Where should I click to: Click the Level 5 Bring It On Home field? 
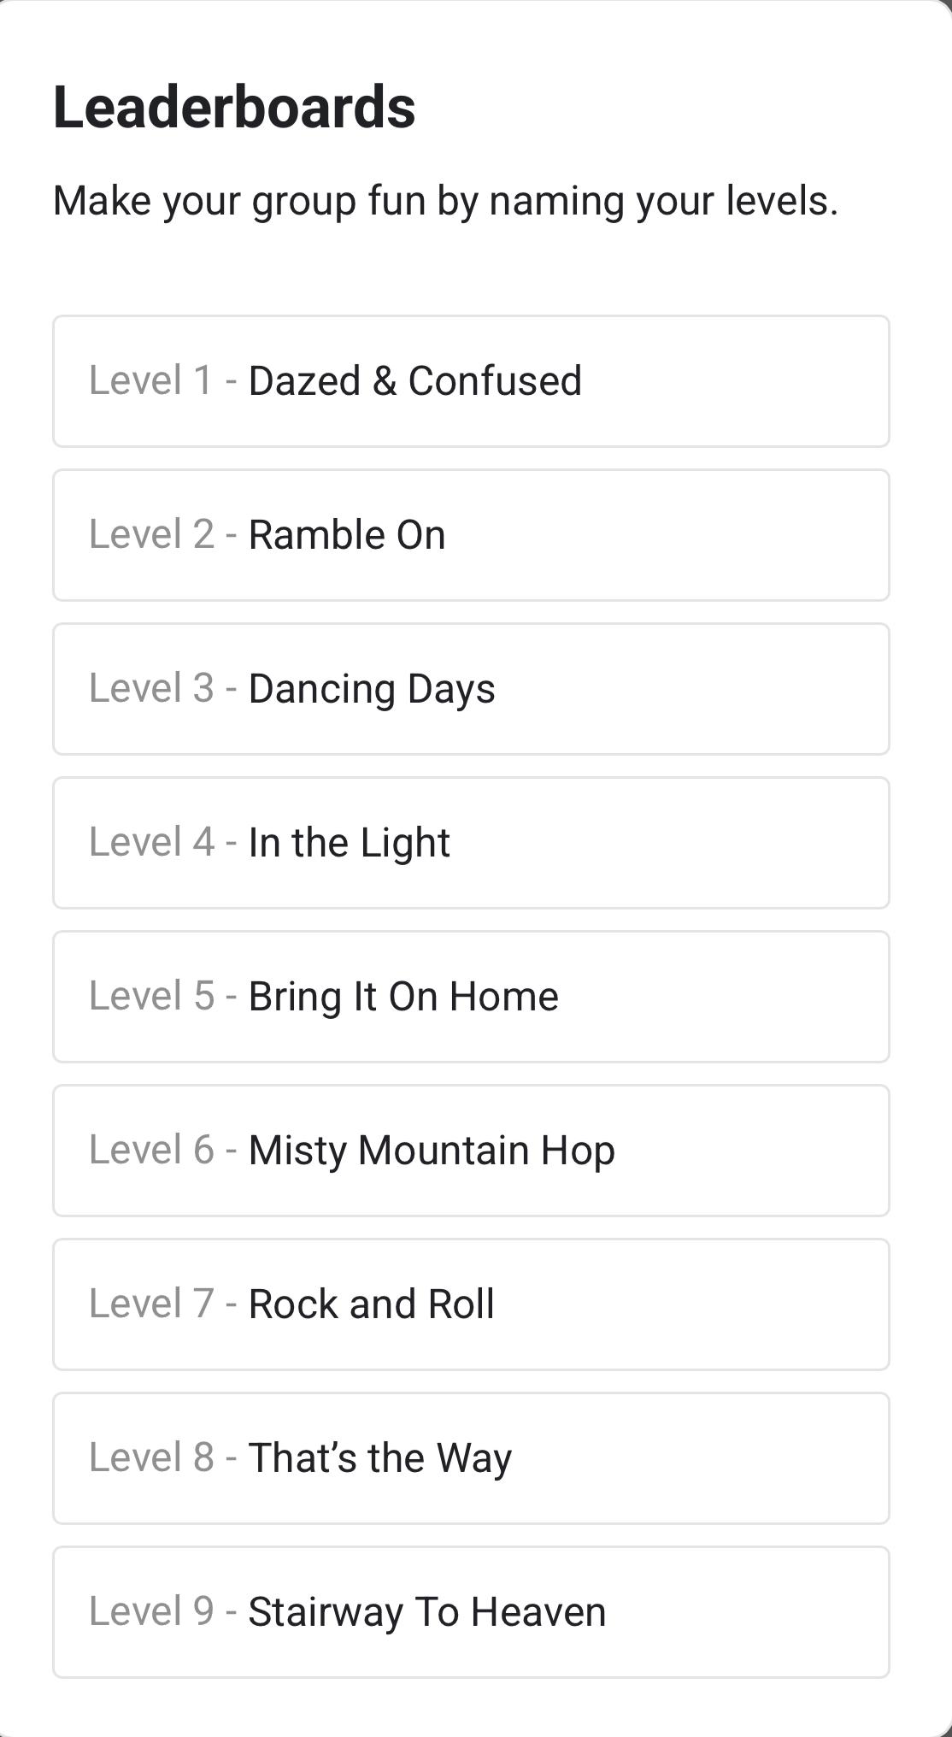(471, 997)
